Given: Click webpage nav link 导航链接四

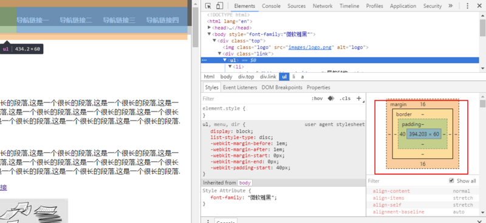Looking at the screenshot, I should (x=162, y=21).
